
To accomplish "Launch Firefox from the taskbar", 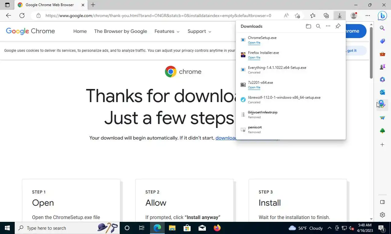I will pyautogui.click(x=217, y=228).
